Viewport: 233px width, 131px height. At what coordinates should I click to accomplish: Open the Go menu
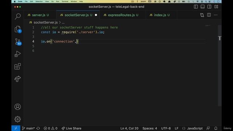pos(52,1)
